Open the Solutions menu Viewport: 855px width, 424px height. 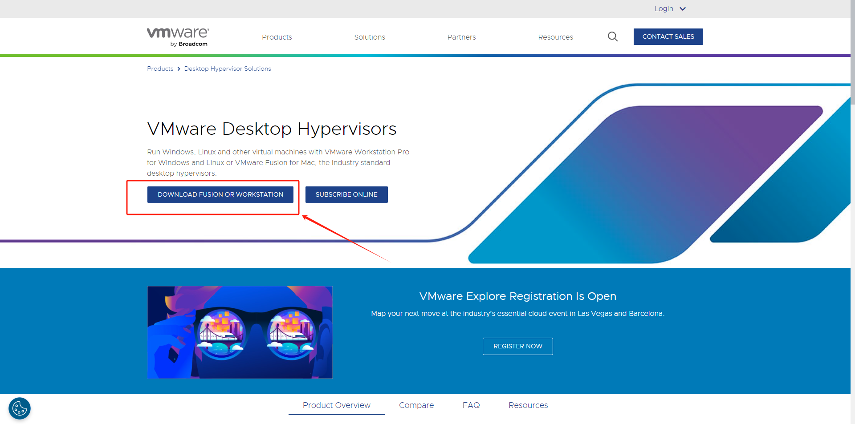point(370,37)
